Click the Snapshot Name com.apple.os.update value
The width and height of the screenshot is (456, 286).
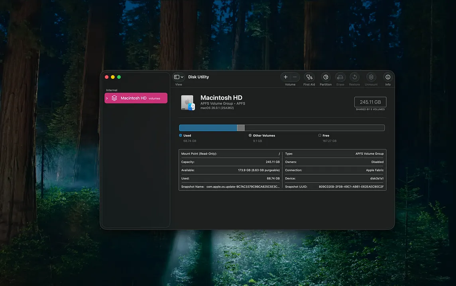click(243, 187)
